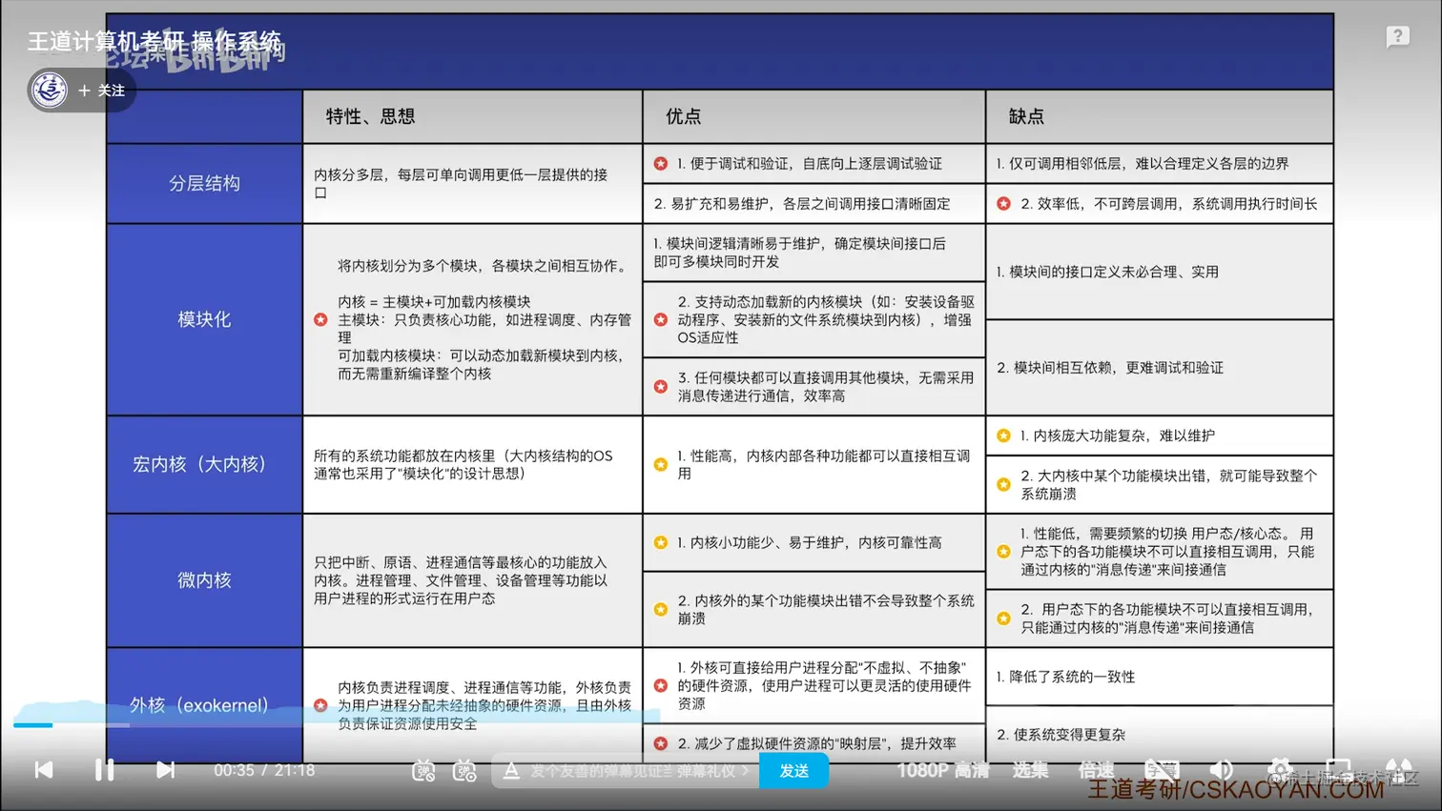Mute the video volume

[x=1221, y=770]
